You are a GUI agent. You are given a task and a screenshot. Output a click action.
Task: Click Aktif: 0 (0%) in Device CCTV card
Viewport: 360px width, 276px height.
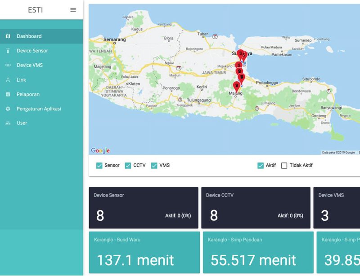click(x=290, y=215)
